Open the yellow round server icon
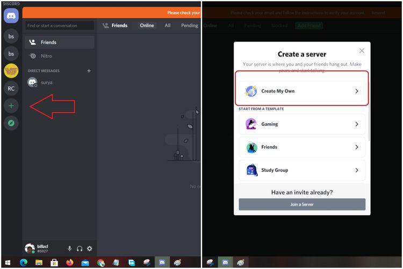 11,71
